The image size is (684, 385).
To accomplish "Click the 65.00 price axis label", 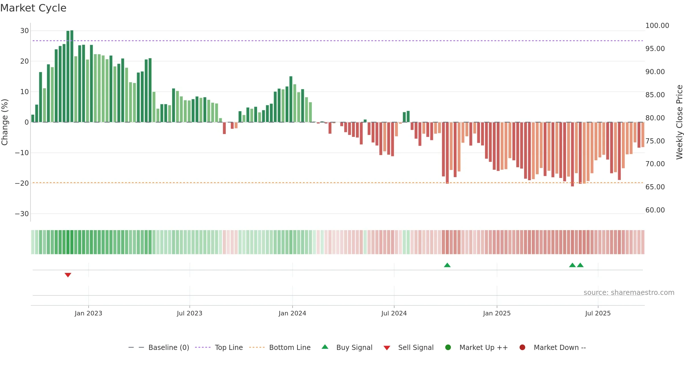I will click(655, 187).
